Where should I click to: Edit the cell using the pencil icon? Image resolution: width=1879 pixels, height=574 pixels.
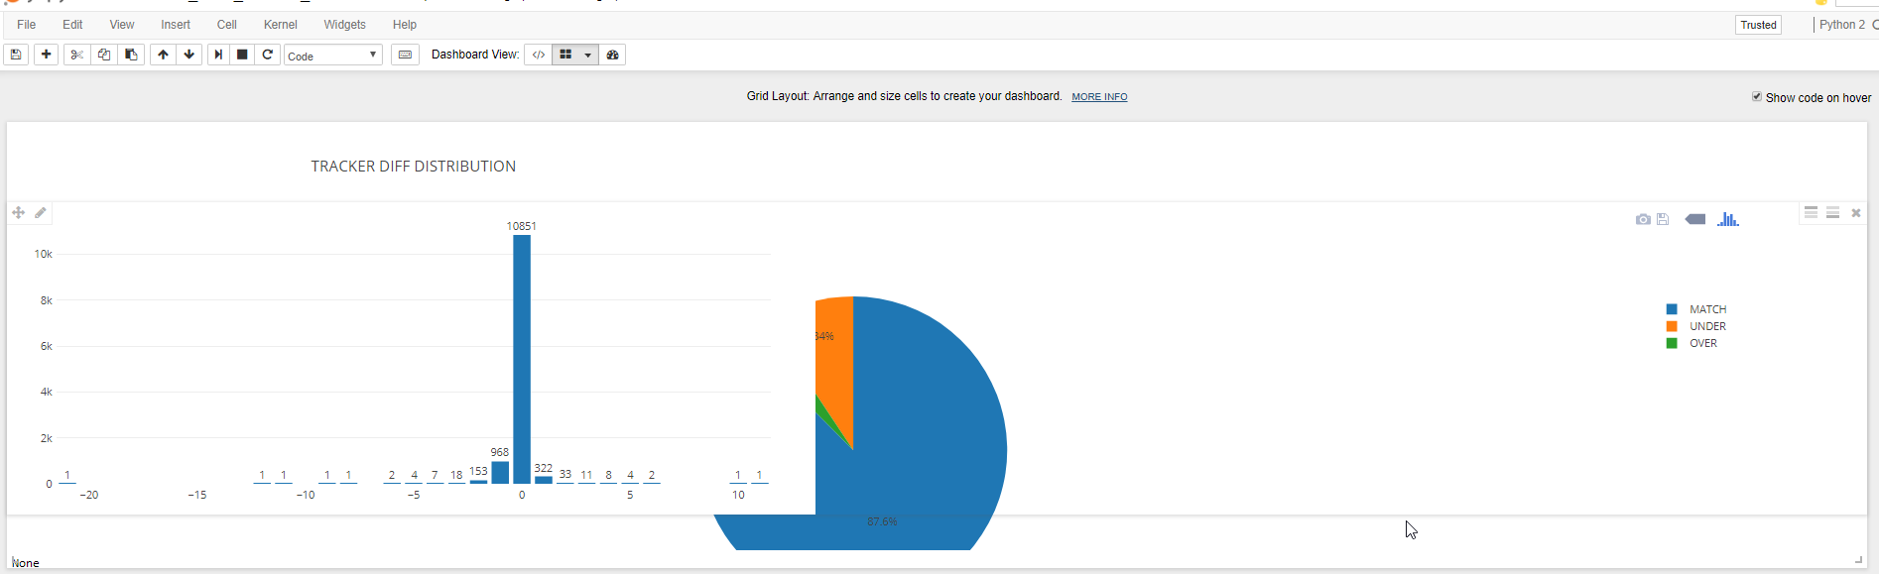click(41, 213)
